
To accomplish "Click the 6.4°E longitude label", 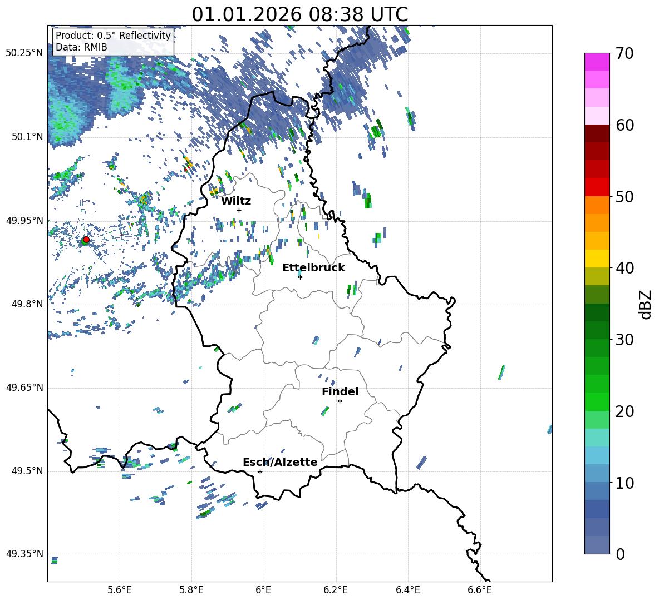I will (407, 590).
